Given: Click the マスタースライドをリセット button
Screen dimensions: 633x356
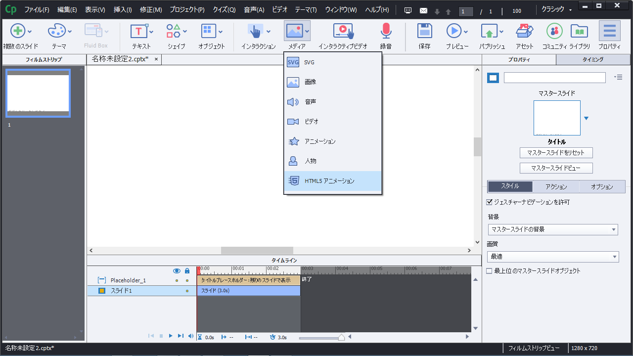Looking at the screenshot, I should pyautogui.click(x=556, y=153).
